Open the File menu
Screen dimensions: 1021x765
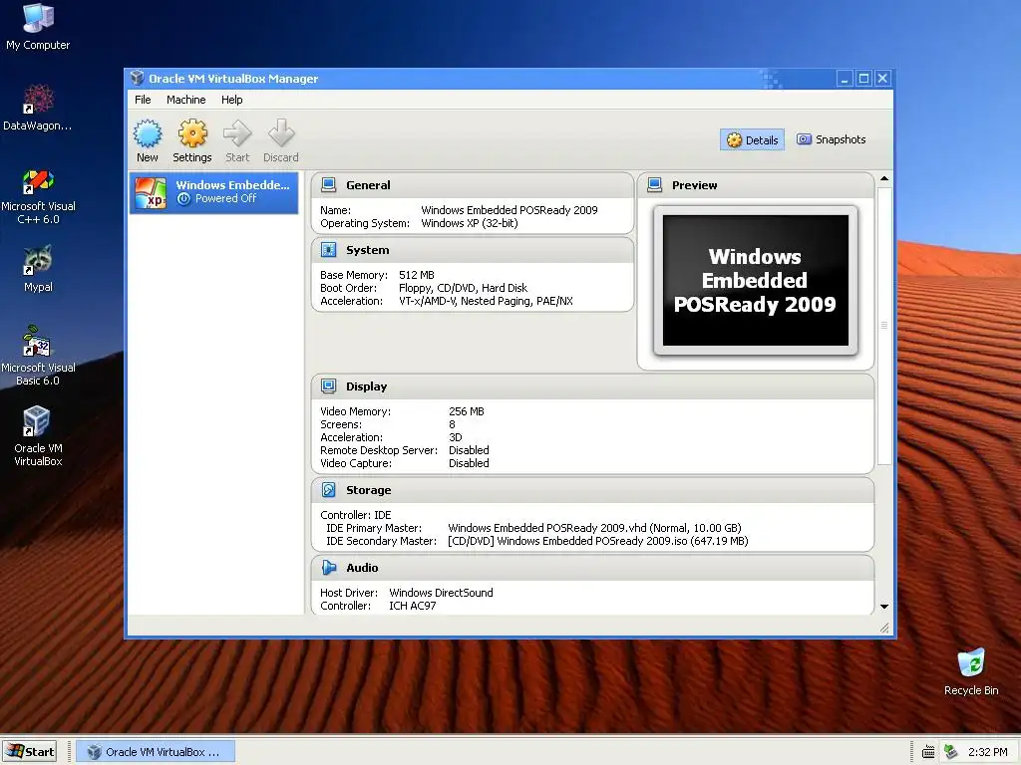coord(143,100)
